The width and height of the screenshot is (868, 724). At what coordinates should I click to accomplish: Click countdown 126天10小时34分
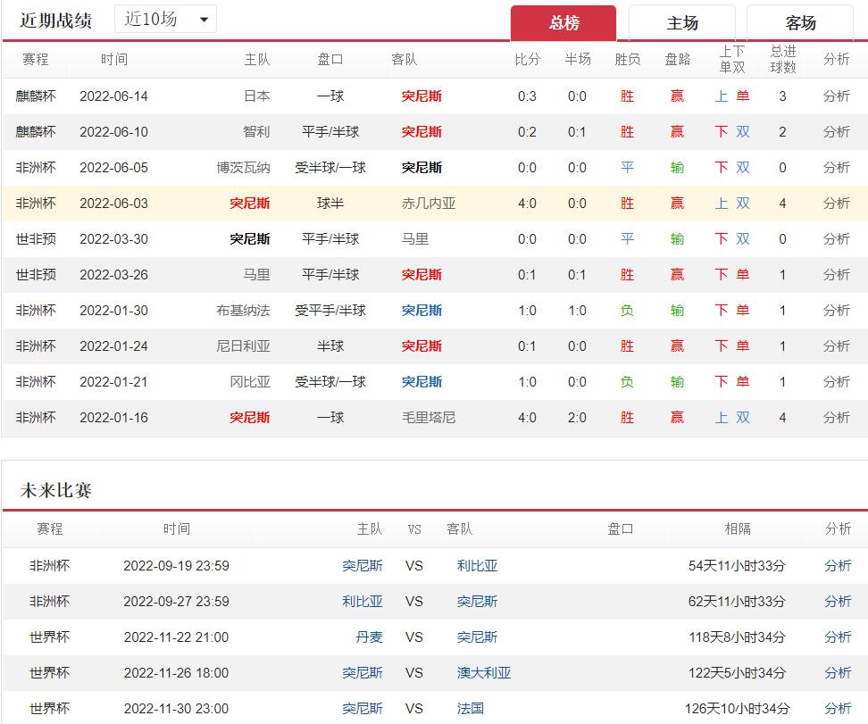(x=737, y=709)
